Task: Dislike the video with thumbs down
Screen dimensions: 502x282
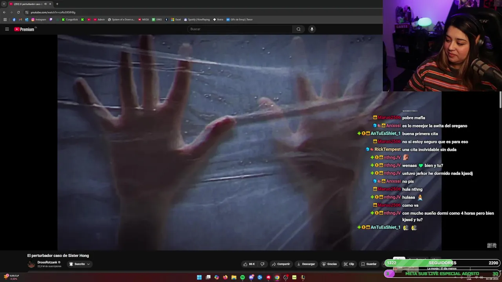Action: click(262, 264)
